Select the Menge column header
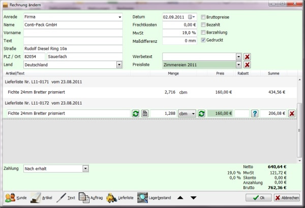 tap(173, 73)
